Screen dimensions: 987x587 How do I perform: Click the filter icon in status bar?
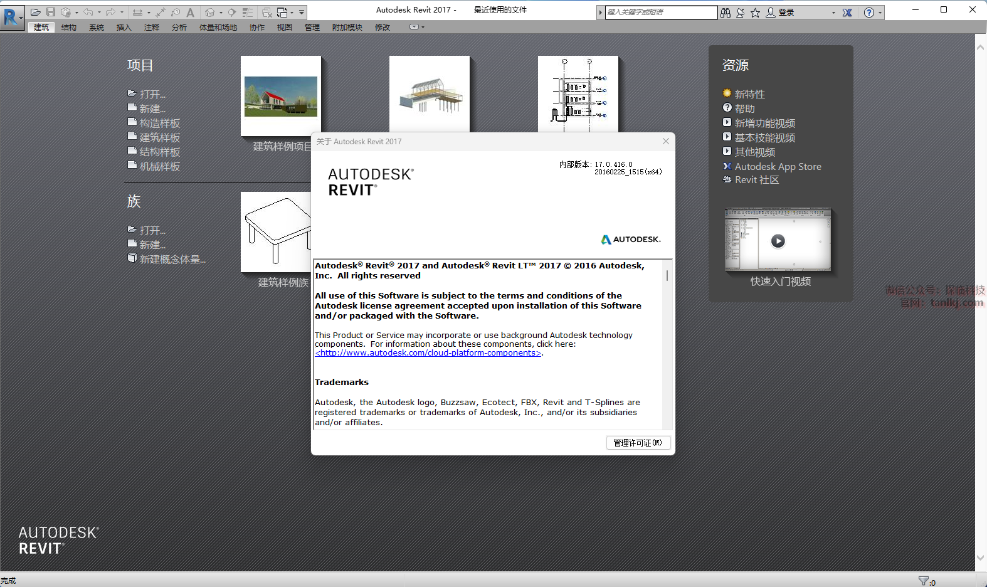(x=923, y=581)
